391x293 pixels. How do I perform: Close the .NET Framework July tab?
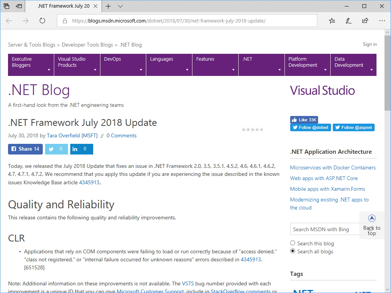coord(95,6)
